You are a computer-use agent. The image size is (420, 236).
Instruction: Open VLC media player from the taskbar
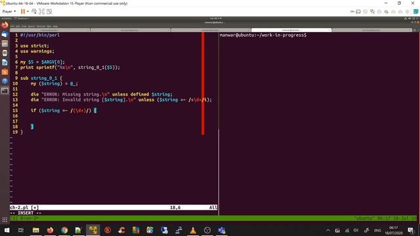click(193, 230)
